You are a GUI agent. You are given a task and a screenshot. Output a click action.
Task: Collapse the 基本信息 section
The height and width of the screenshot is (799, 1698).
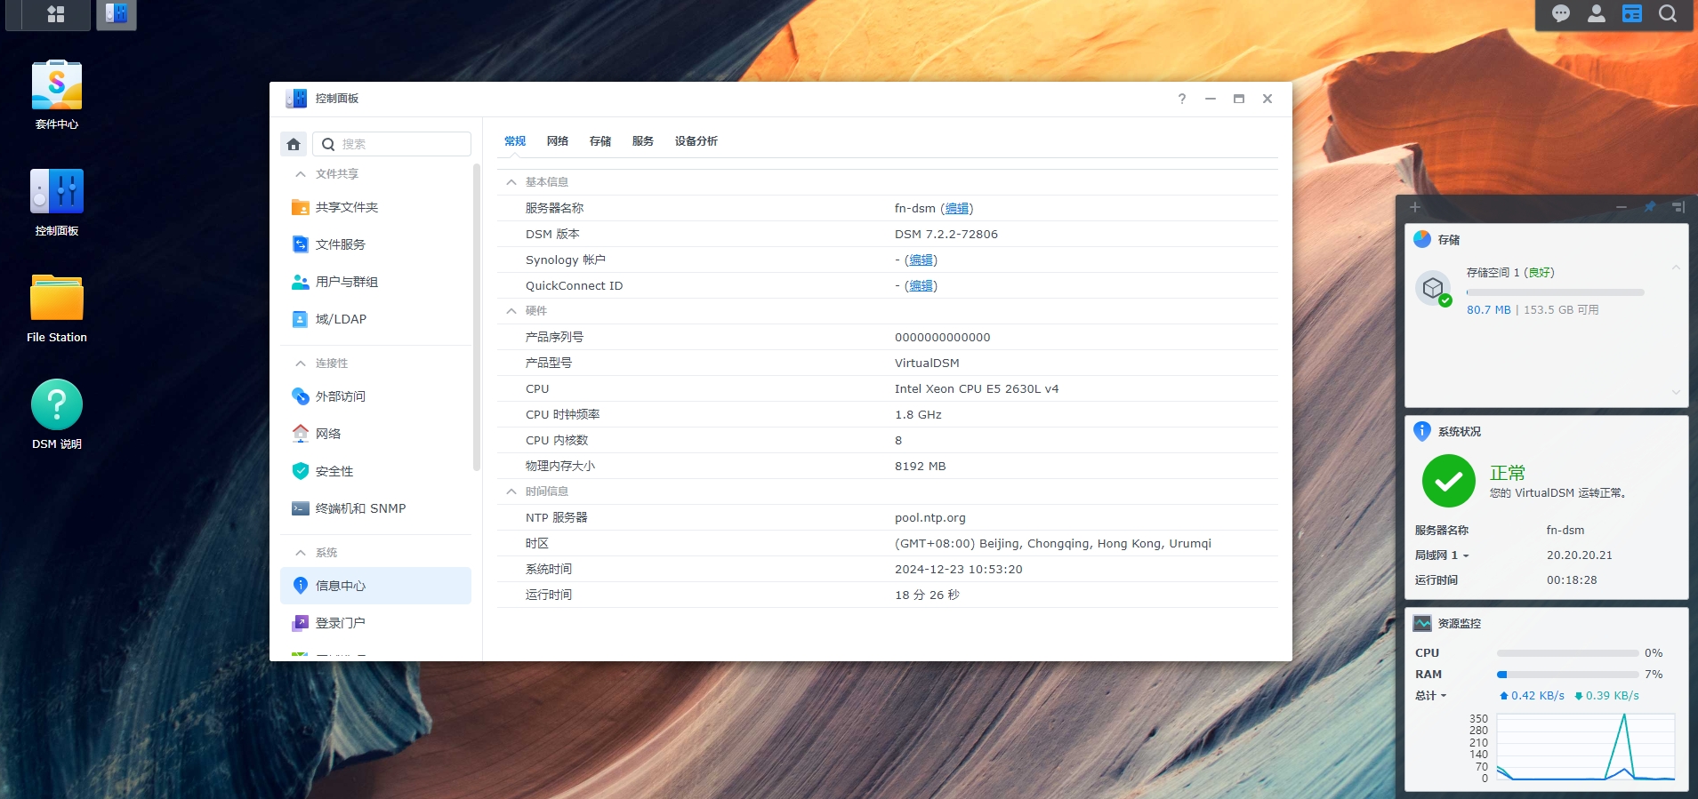[x=511, y=182]
